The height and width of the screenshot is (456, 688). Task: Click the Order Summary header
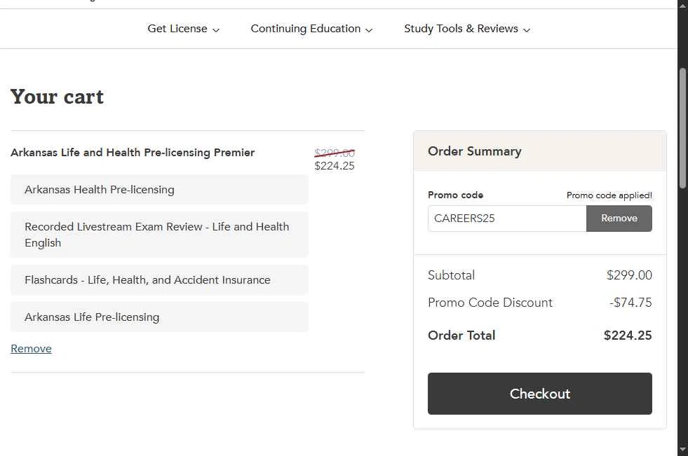tap(475, 151)
